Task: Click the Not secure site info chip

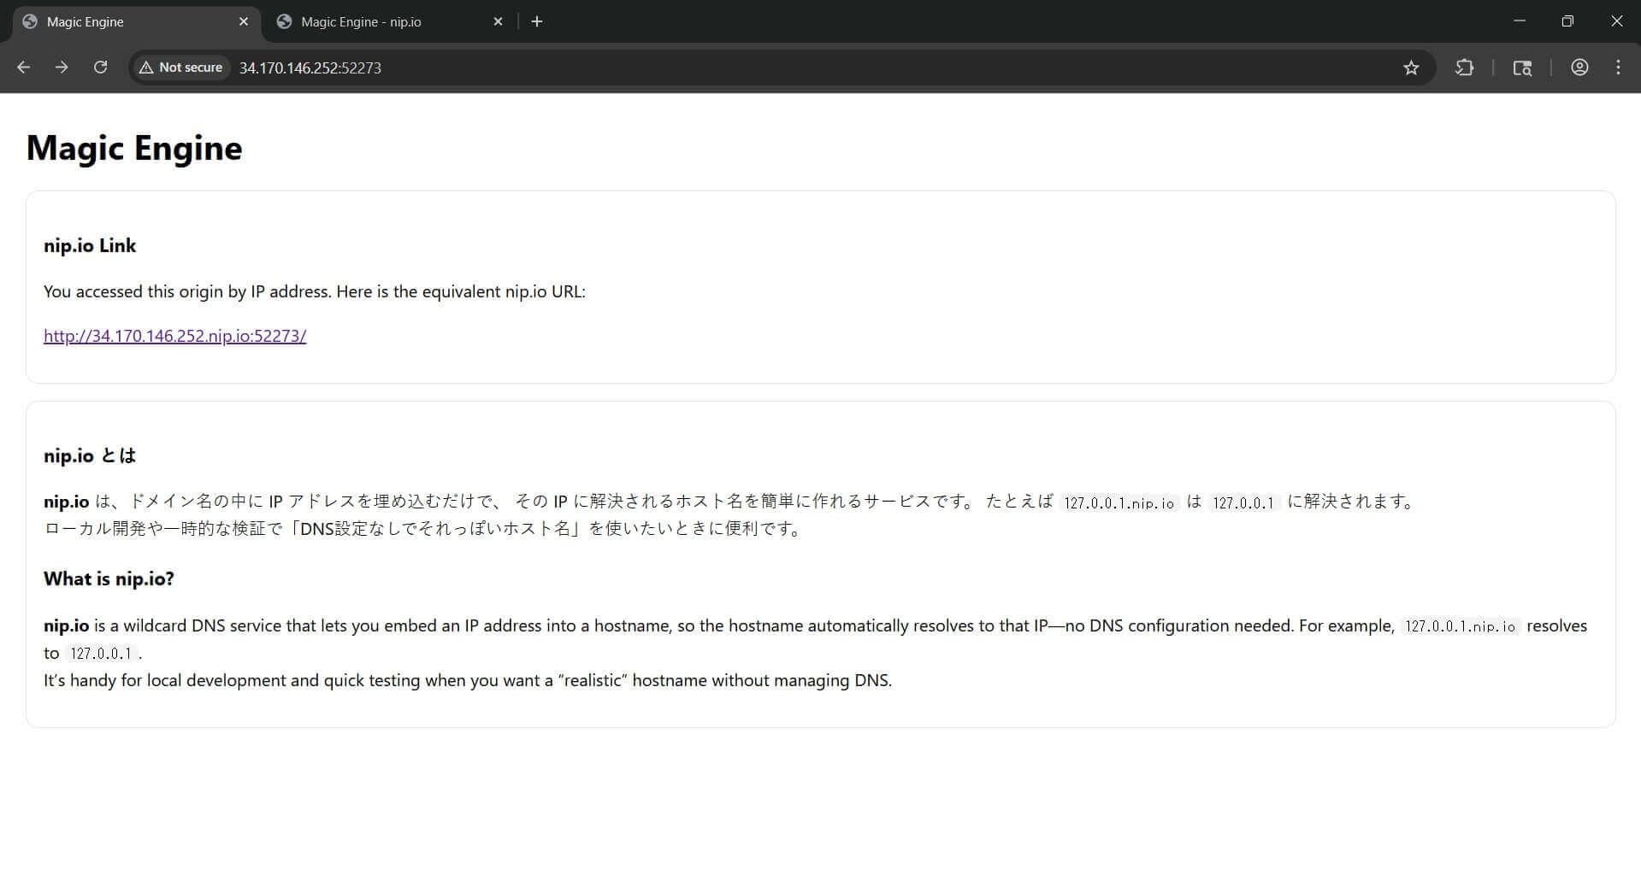Action: coord(181,68)
